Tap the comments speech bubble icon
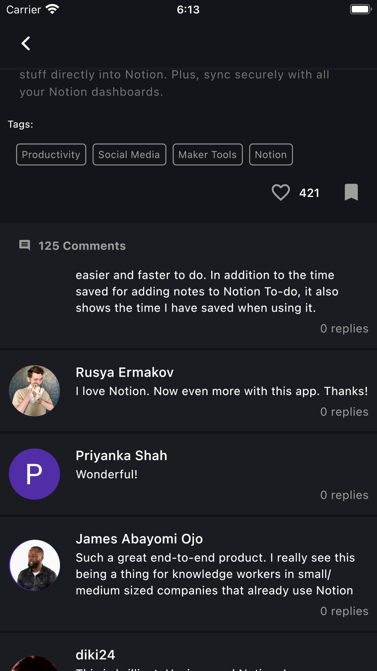 coord(25,245)
